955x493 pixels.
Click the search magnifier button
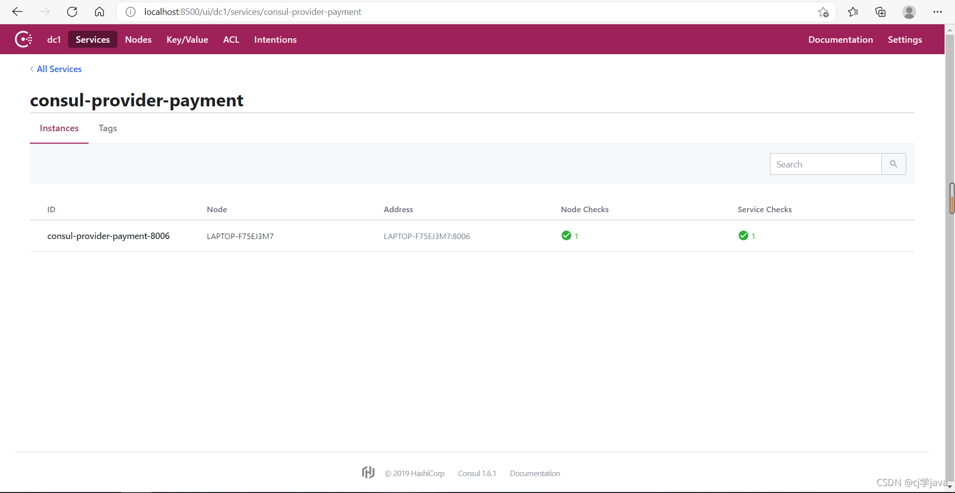[893, 164]
